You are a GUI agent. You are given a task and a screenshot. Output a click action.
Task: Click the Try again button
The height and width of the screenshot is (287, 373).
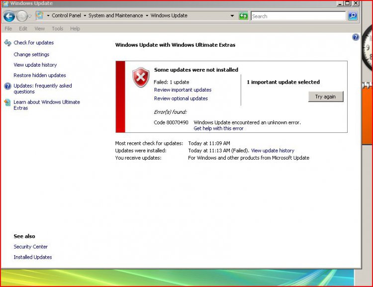point(326,96)
